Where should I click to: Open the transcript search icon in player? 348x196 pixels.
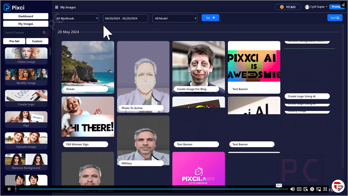(306, 189)
